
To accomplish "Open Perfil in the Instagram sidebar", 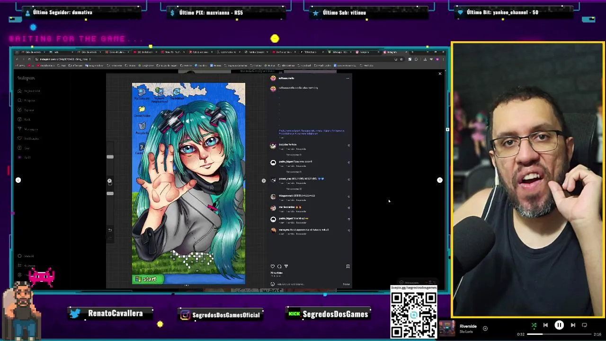I will pyautogui.click(x=24, y=157).
